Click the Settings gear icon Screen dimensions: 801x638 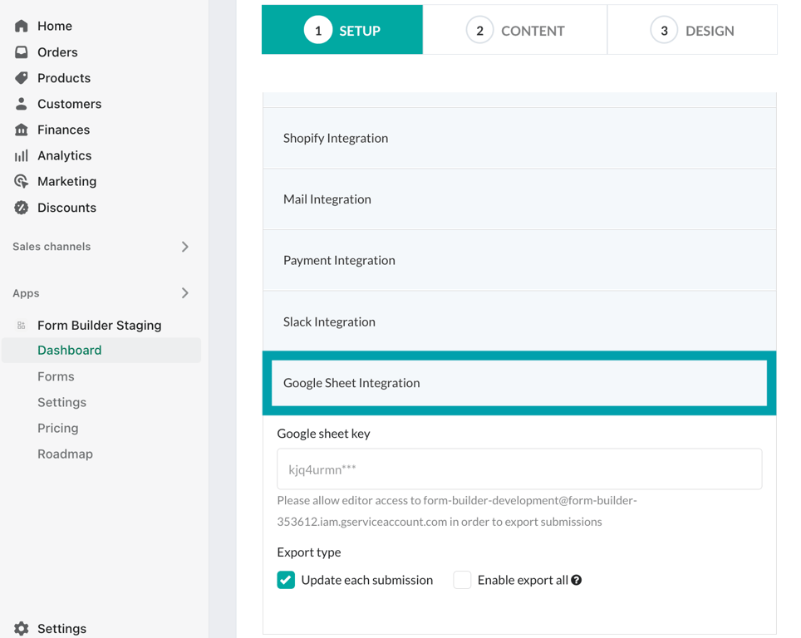coord(22,629)
